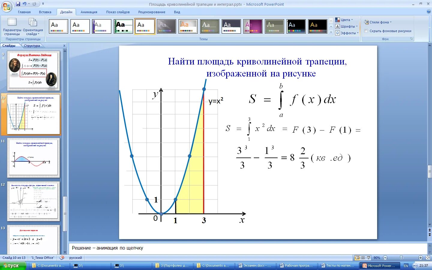Open the Фон dialog launcher
Image resolution: width=432 pixels, height=270 pixels.
(412, 39)
